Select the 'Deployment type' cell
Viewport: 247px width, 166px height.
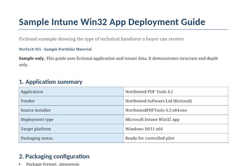tap(71, 119)
